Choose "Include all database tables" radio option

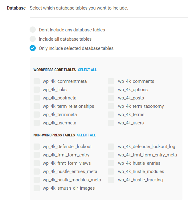coord(33,39)
